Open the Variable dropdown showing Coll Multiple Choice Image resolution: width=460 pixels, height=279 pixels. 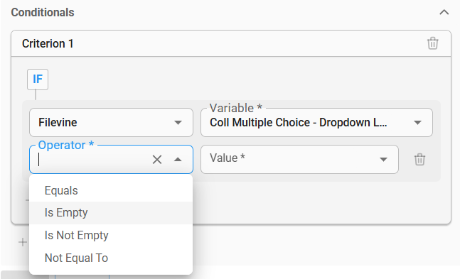(316, 123)
